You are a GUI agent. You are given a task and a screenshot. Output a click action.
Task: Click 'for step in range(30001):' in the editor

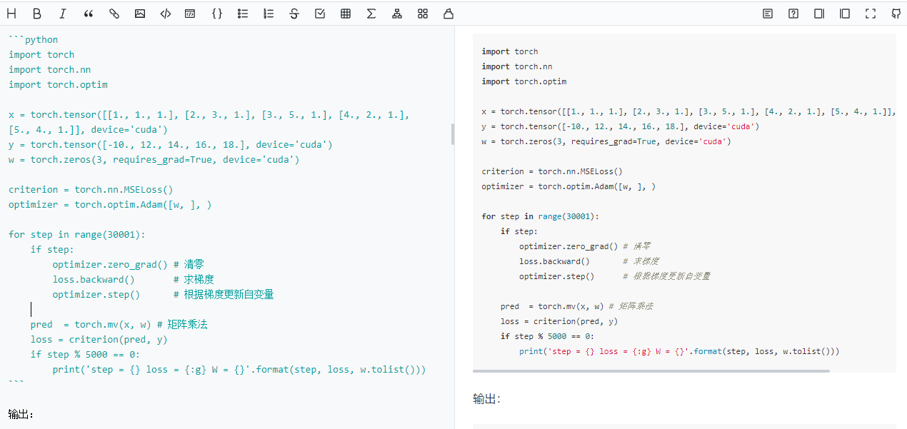77,234
